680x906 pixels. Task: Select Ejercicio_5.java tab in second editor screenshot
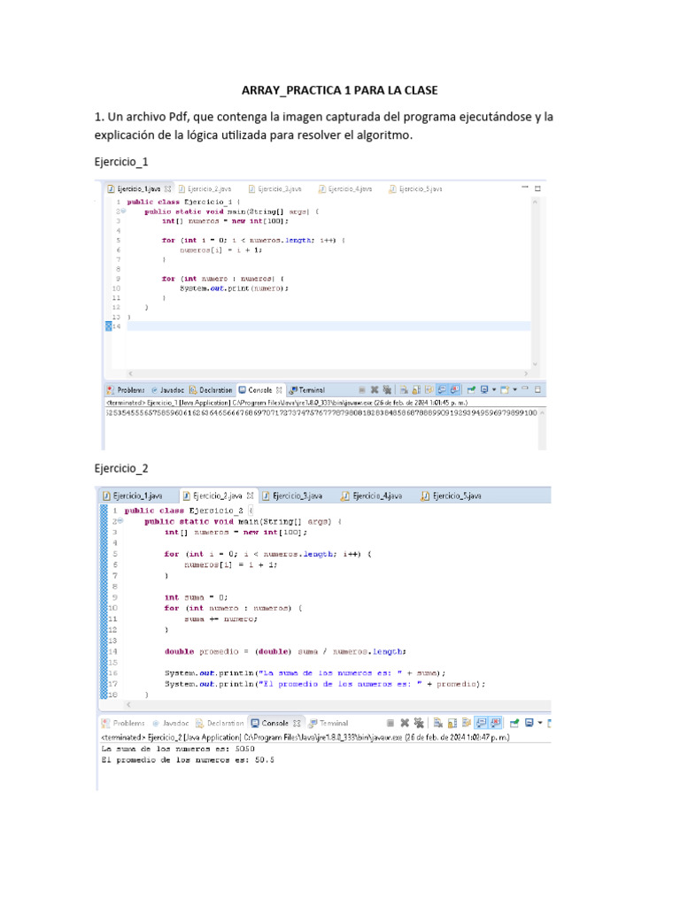point(452,495)
